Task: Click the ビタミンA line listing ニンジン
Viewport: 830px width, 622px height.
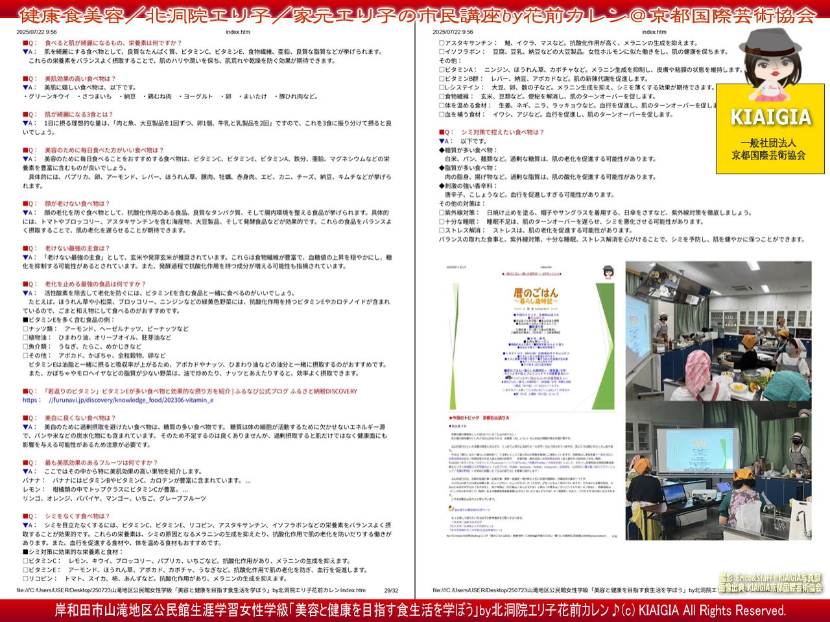Action: 591,69
